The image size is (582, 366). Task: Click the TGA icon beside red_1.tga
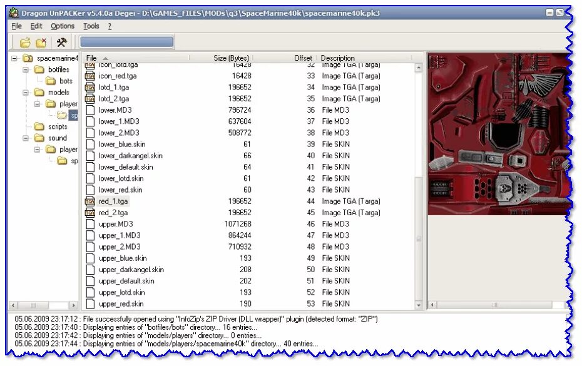[90, 201]
